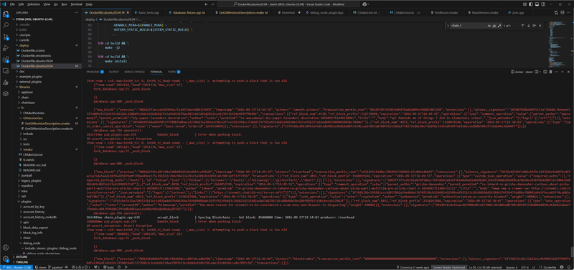
Task: Click open changes icon in editor toolbar
Action: (556, 12)
